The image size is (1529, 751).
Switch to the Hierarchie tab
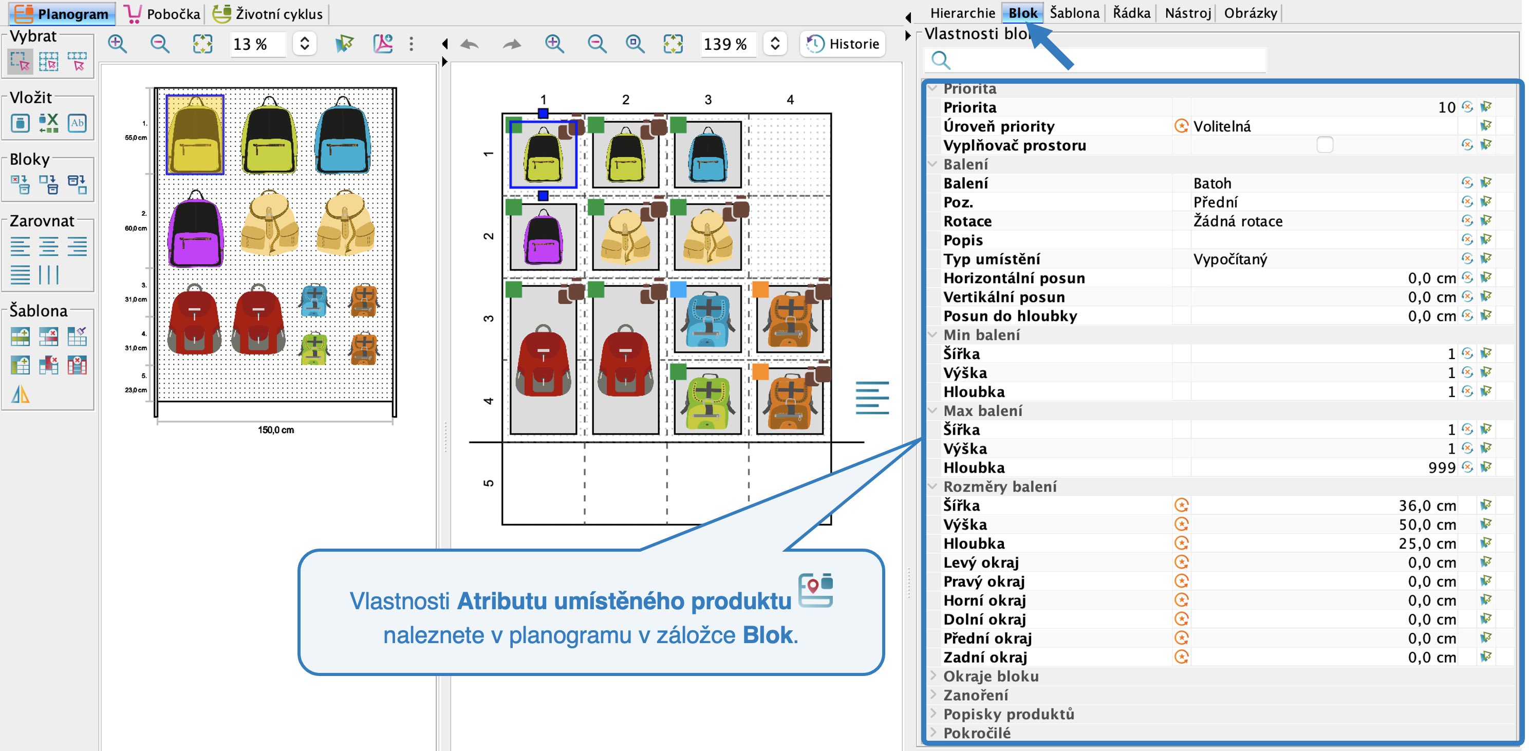(962, 12)
